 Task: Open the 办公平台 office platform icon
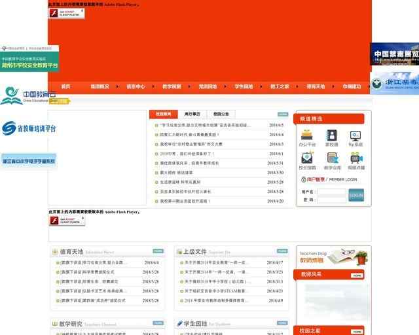tap(307, 136)
